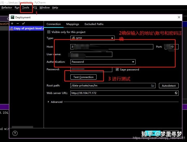Click the Password input field

click(x=91, y=69)
